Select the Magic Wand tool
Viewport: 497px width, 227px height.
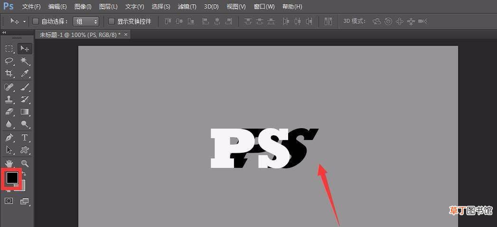click(x=25, y=61)
